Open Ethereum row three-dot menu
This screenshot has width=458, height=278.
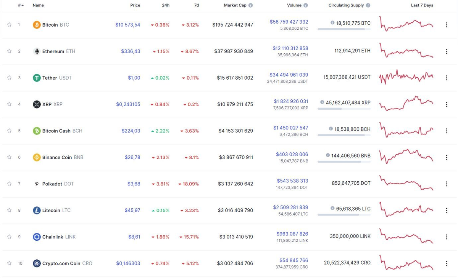click(447, 51)
